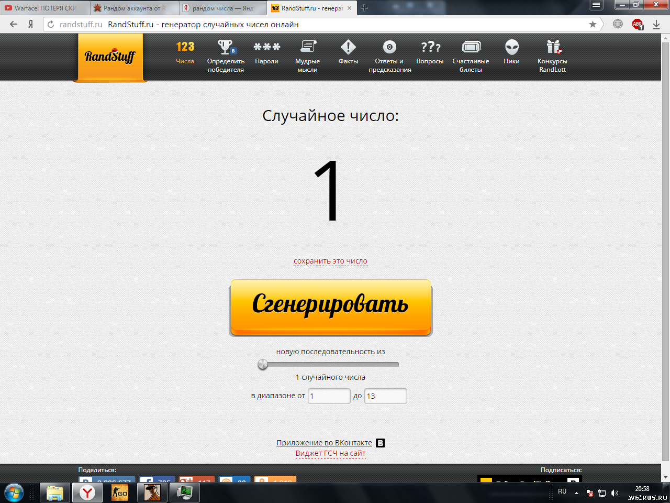Click the RandStuff logo
670x503 pixels.
tap(110, 57)
